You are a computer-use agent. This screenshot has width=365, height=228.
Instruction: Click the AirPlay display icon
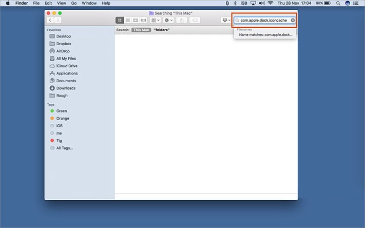(x=253, y=3)
